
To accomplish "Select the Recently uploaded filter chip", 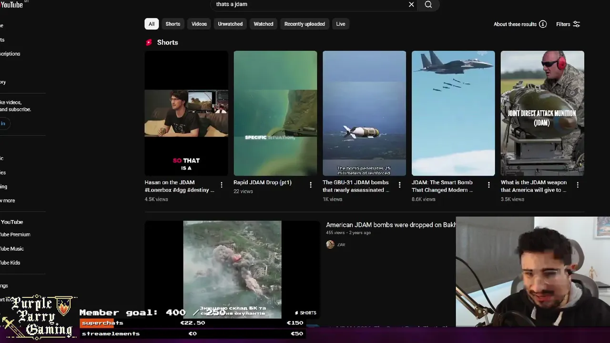I will click(x=305, y=24).
